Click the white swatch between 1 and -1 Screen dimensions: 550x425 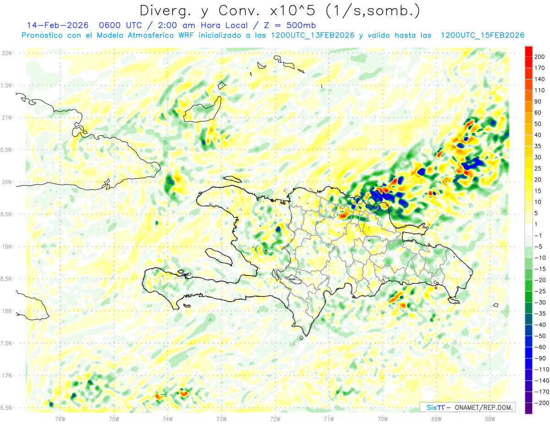point(528,230)
